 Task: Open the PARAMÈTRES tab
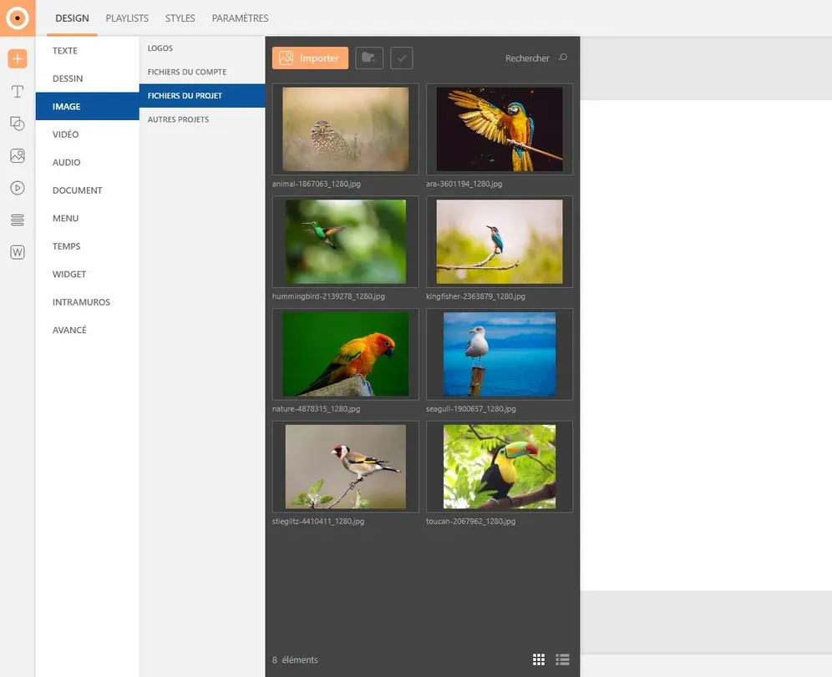click(x=240, y=18)
